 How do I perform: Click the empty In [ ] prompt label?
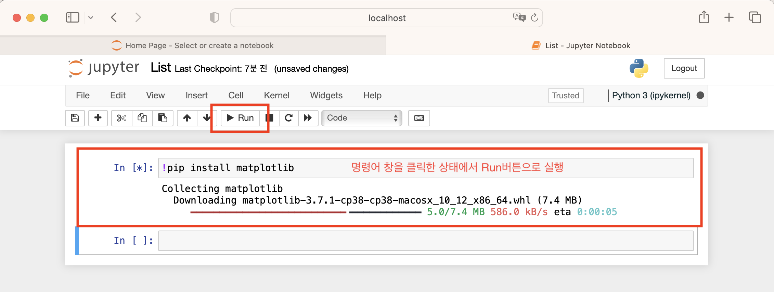(x=133, y=240)
